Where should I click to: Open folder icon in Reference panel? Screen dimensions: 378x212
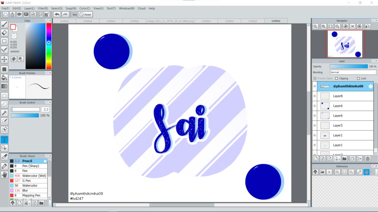(x=322, y=172)
